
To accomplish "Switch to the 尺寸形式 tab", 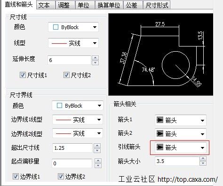I will click(x=157, y=5).
